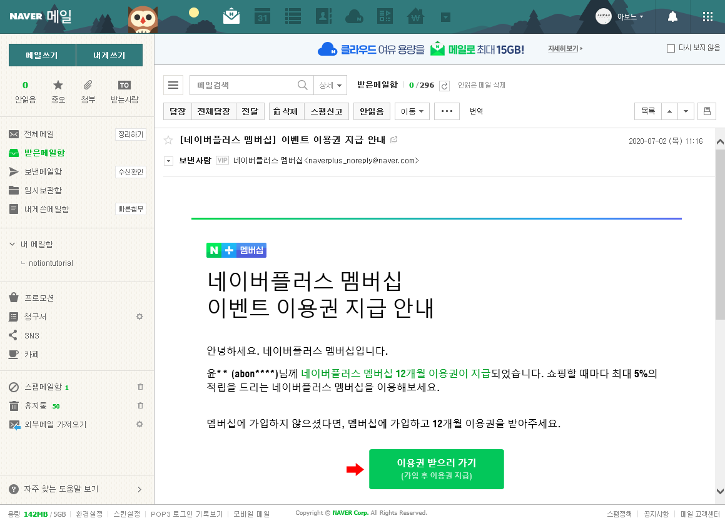Viewport: 725px width, 523px height.
Task: Click the 답장 reply button
Action: [178, 111]
